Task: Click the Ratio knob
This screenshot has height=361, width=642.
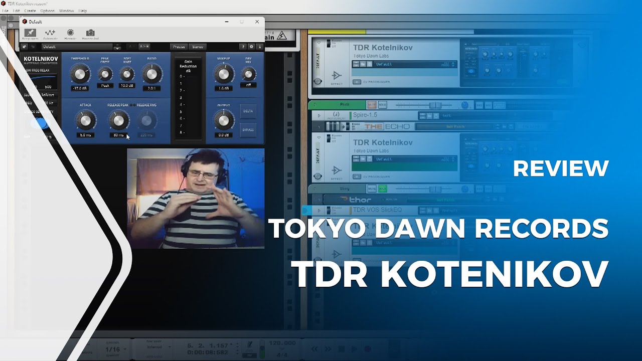Action: tap(151, 74)
